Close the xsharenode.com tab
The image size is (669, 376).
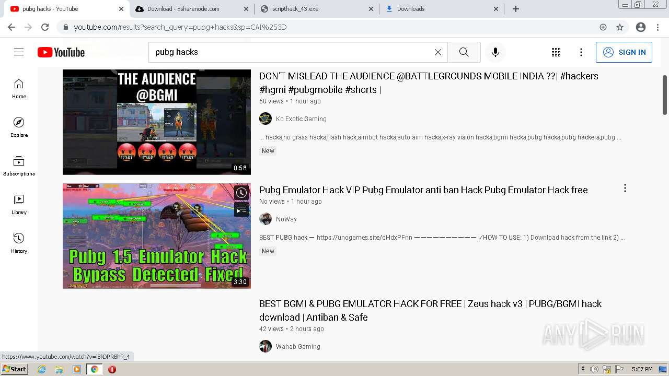[246, 9]
